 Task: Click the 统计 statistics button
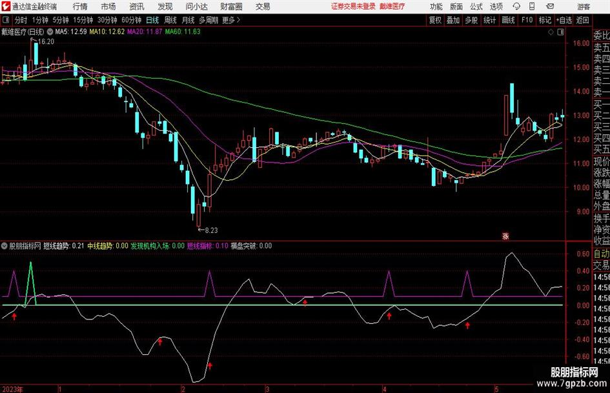click(490, 20)
